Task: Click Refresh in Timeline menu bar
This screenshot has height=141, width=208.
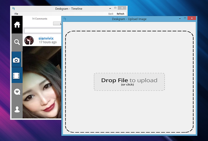Action: pyautogui.click(x=120, y=14)
